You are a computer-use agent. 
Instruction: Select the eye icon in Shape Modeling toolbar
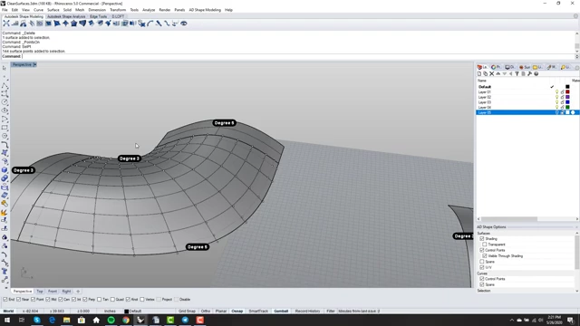tap(183, 24)
